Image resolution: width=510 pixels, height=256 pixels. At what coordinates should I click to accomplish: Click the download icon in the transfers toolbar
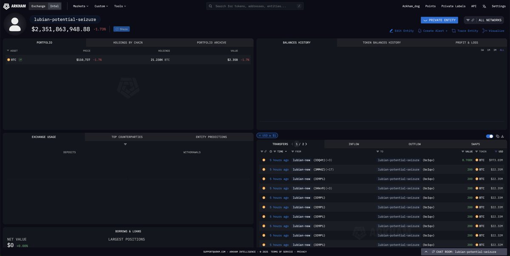pos(502,135)
